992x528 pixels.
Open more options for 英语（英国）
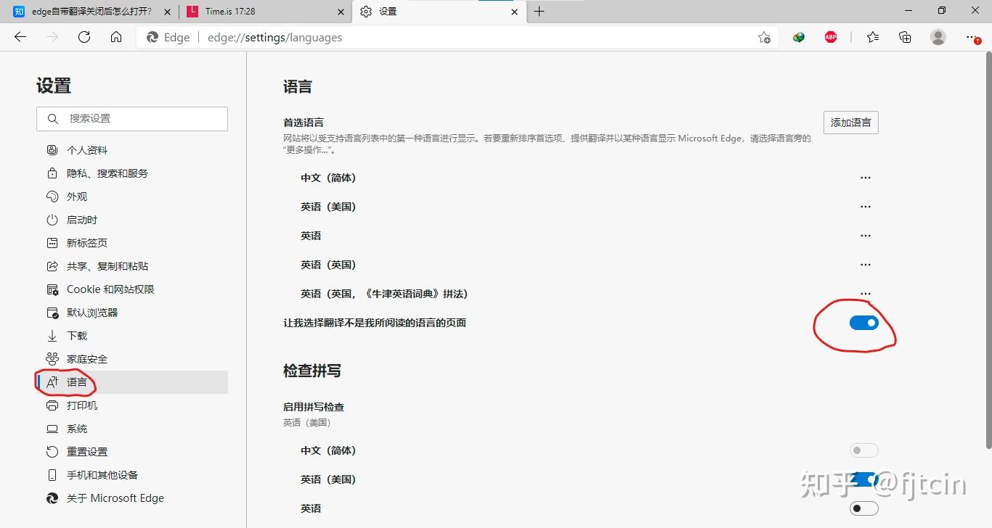coord(865,264)
